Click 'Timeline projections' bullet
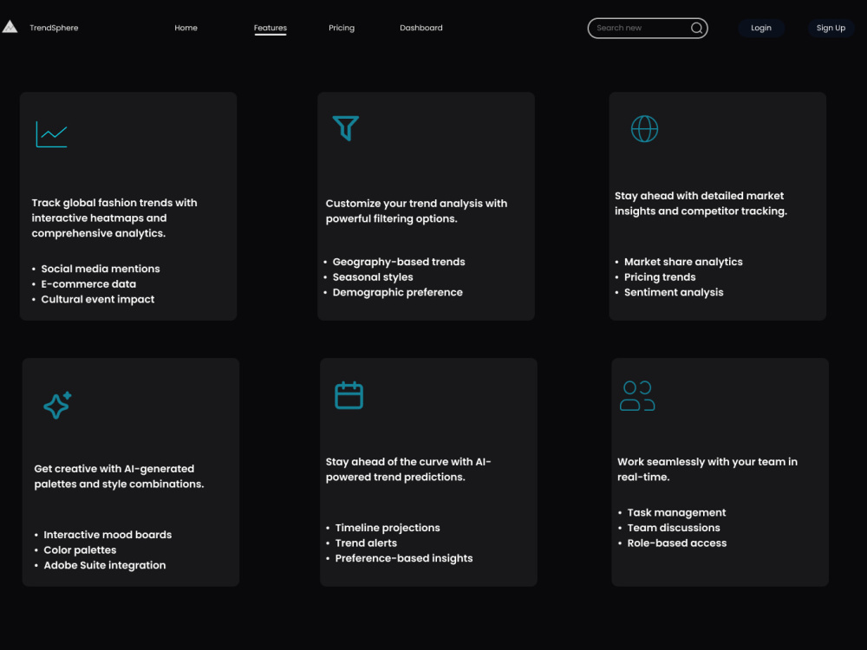This screenshot has height=650, width=867. coord(388,528)
